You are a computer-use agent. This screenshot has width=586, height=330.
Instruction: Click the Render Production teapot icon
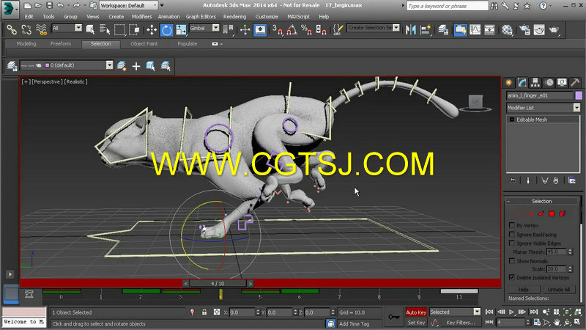click(x=554, y=29)
